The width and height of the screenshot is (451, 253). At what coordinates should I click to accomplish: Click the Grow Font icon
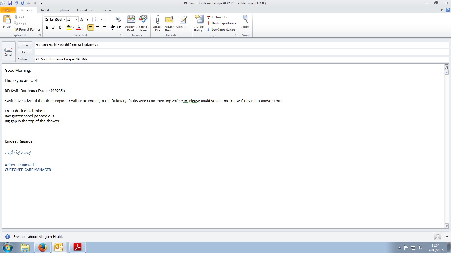coord(82,19)
